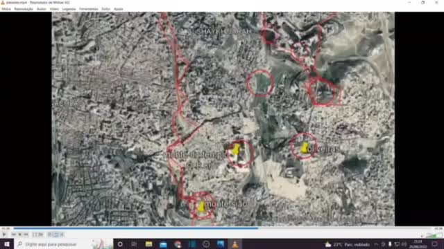Toggle random shuffle playback

62,234
